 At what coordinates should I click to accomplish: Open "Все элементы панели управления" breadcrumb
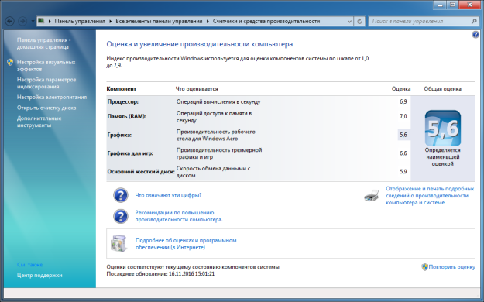[159, 22]
